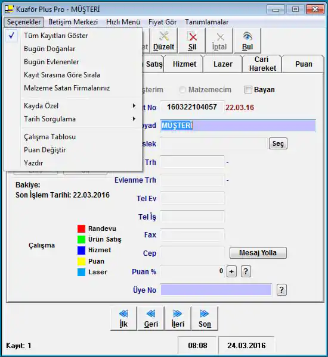The height and width of the screenshot is (357, 328).
Task: Click the Düzelt edit tool button
Action: click(163, 40)
